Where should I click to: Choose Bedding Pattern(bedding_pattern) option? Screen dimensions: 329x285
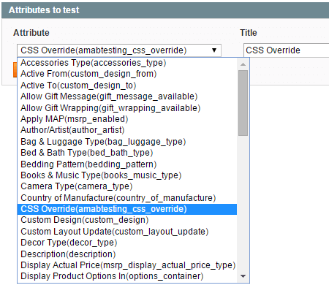click(x=127, y=164)
